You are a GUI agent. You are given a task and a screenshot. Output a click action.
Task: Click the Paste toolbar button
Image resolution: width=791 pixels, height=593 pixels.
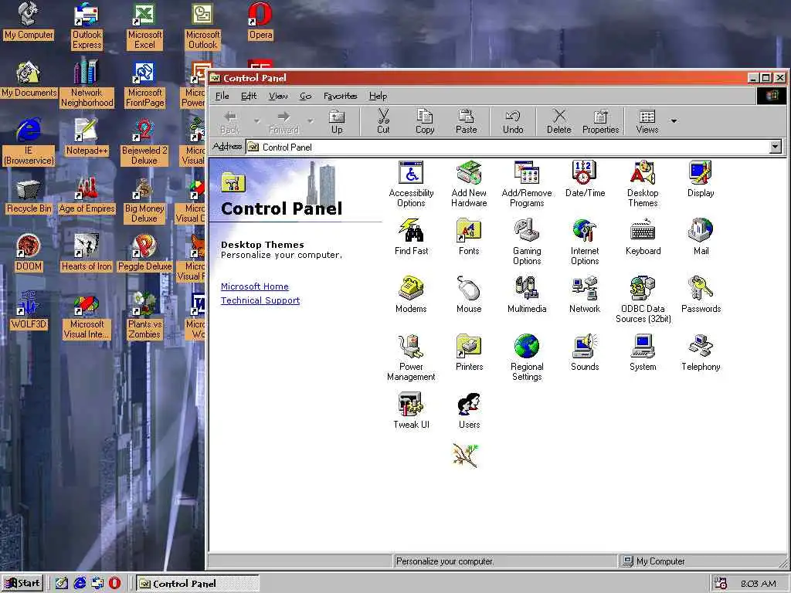click(466, 123)
